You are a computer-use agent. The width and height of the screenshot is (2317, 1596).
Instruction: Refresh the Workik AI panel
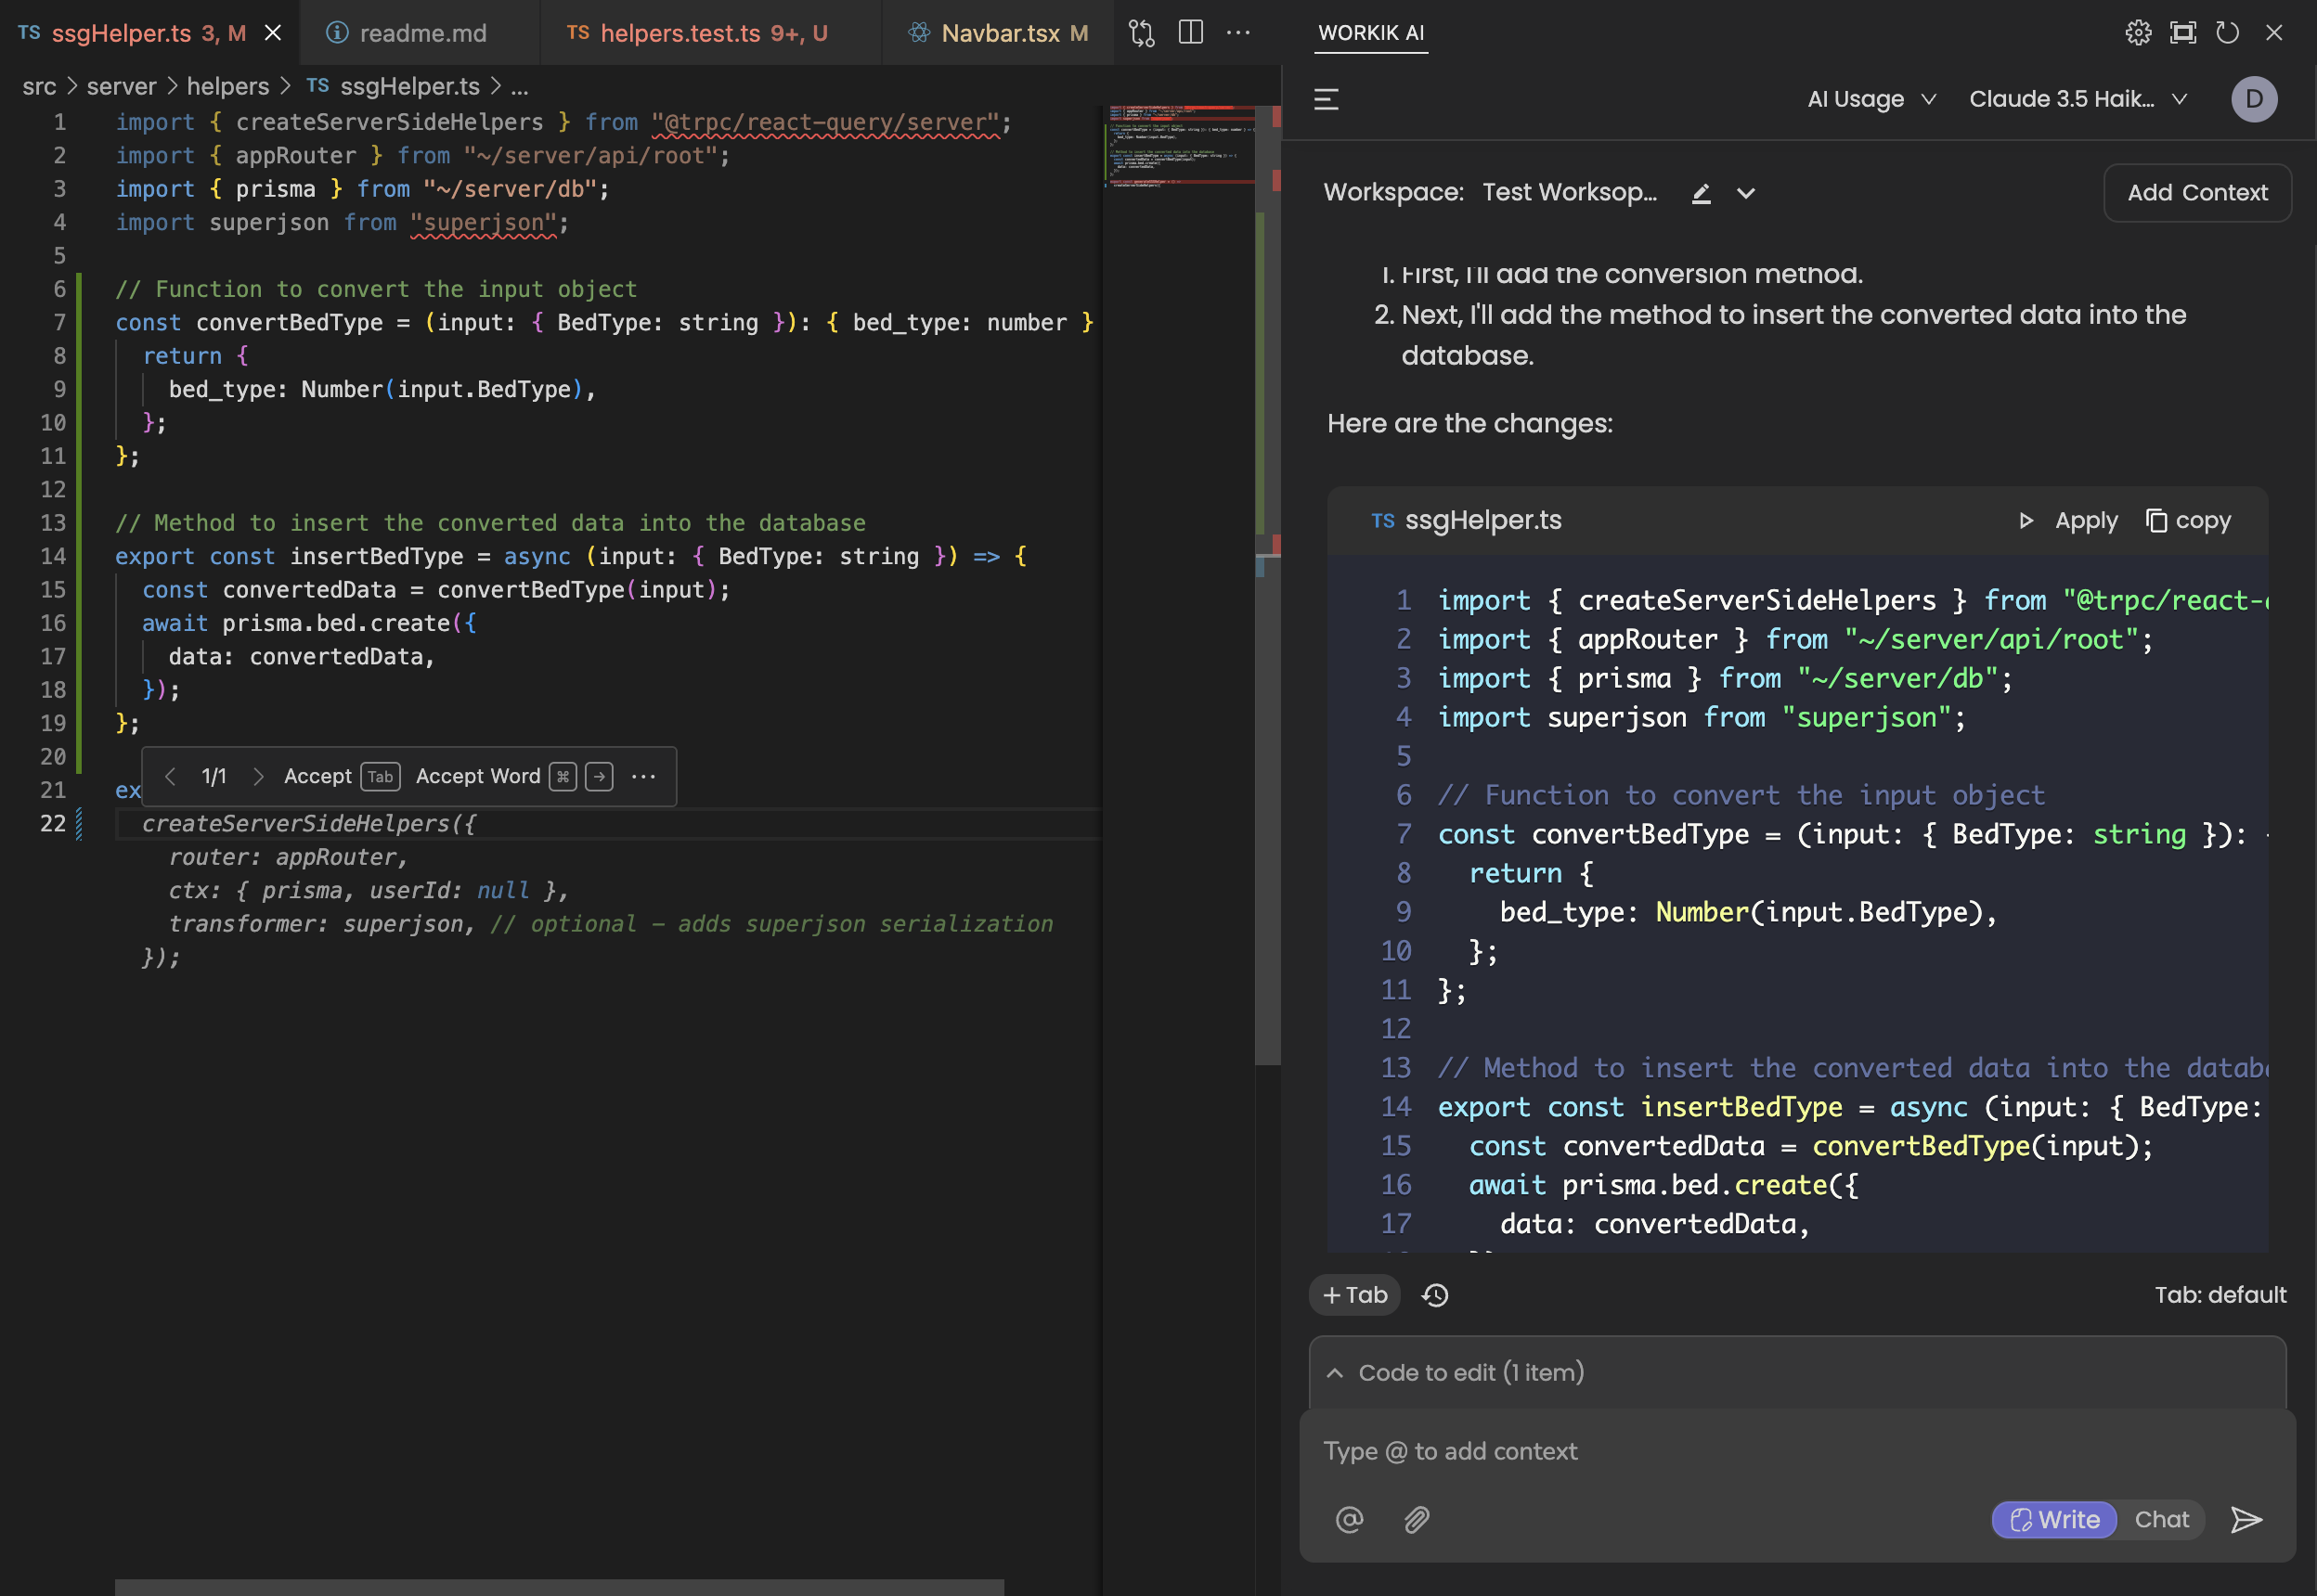(2228, 33)
